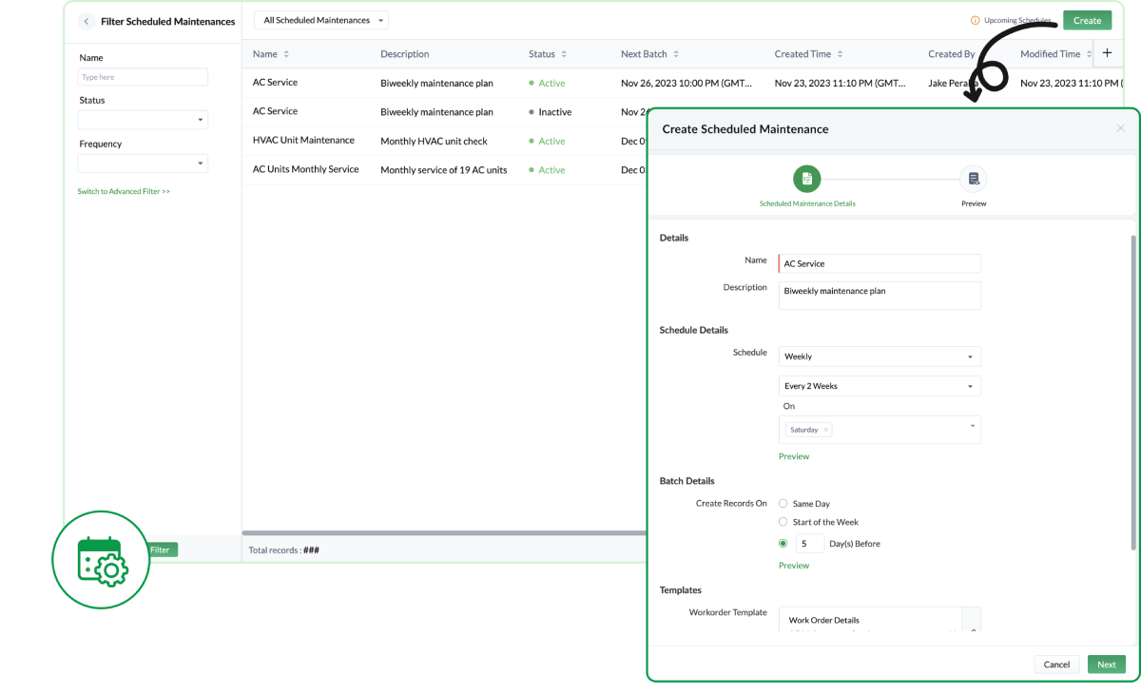This screenshot has height=694, width=1141.
Task: Add a new column using the plus icon
Action: coord(1106,53)
